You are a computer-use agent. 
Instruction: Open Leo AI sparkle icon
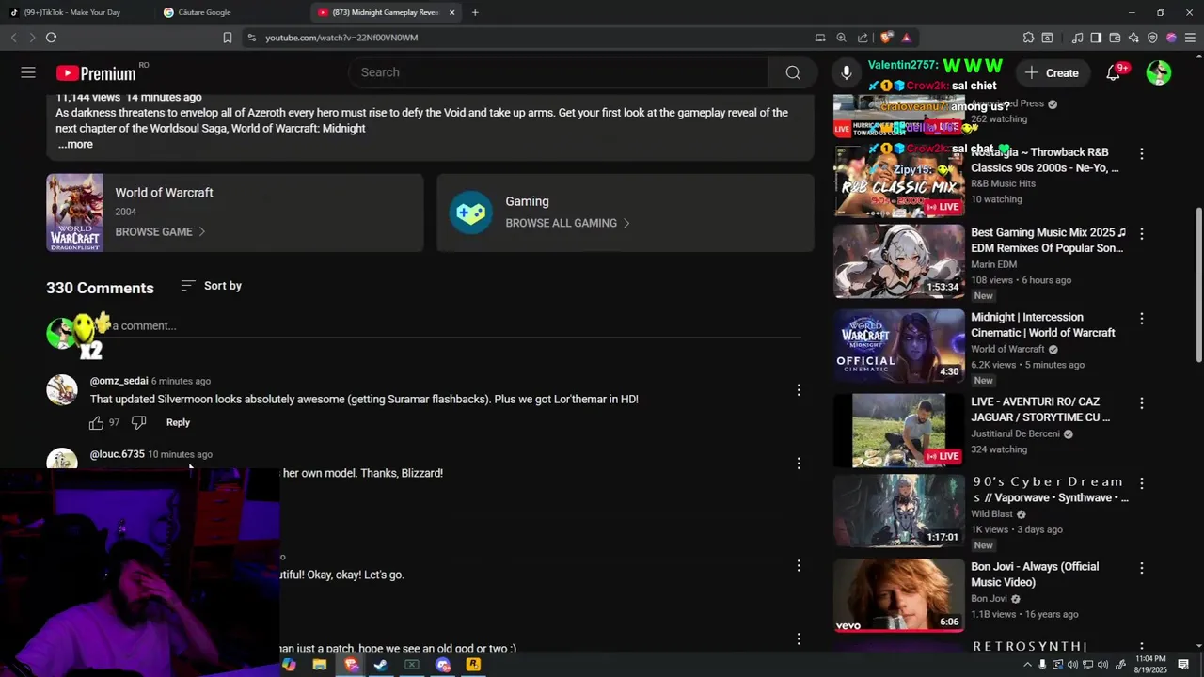pyautogui.click(x=1133, y=38)
